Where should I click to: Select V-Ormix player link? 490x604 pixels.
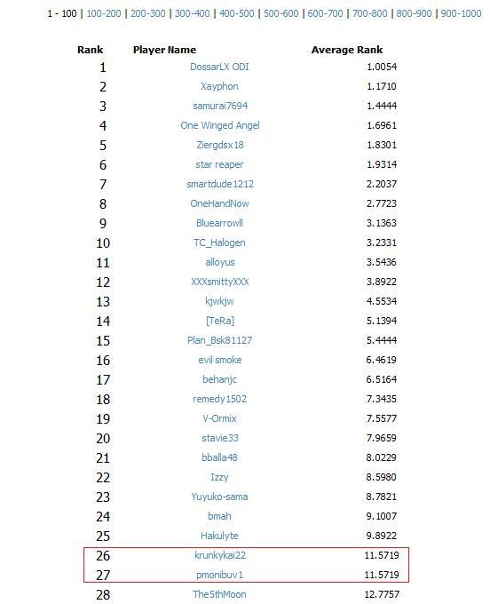(x=219, y=418)
